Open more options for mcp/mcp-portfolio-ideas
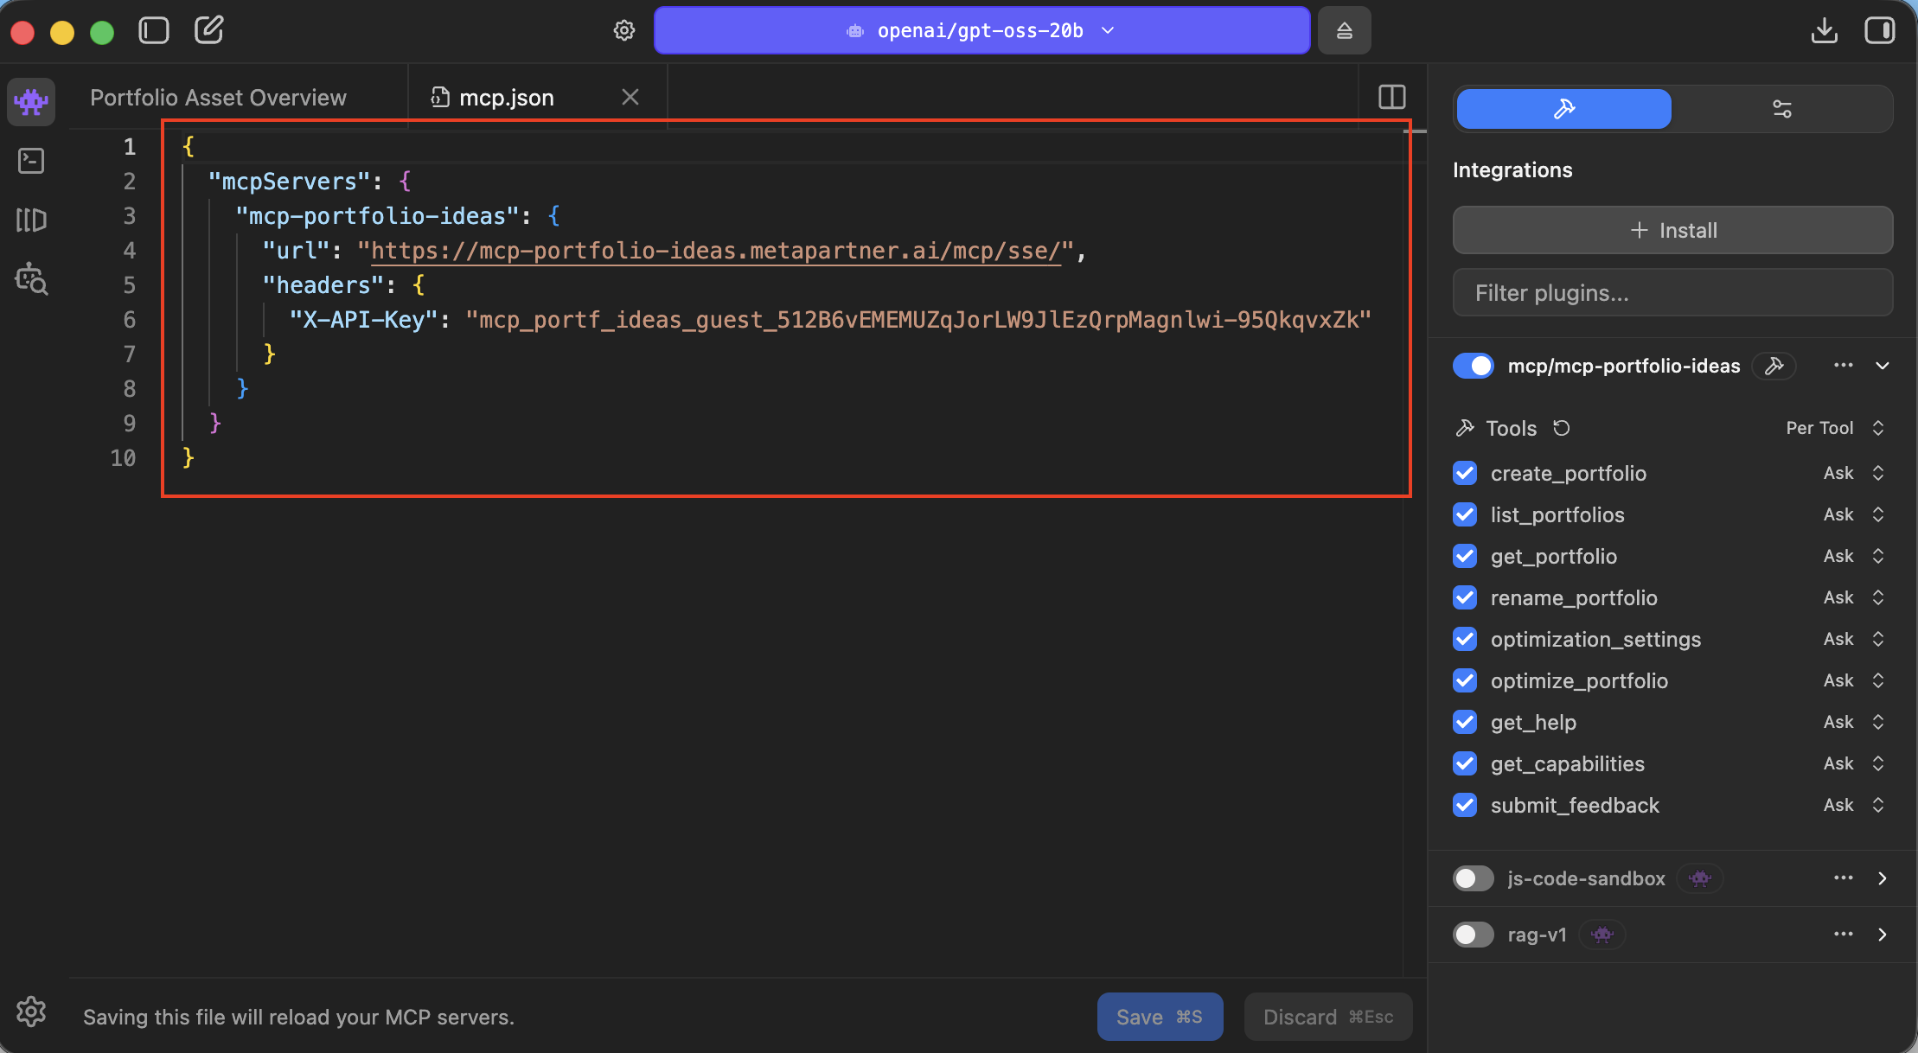Viewport: 1918px width, 1053px height. pyautogui.click(x=1844, y=366)
